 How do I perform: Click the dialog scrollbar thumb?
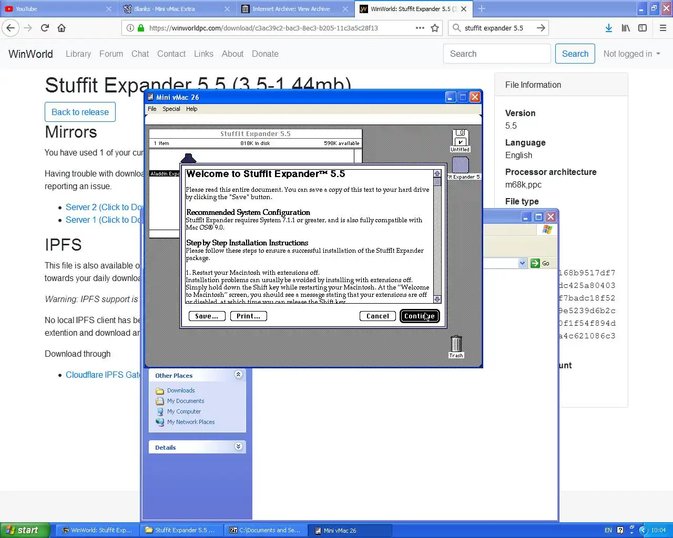coord(437,182)
